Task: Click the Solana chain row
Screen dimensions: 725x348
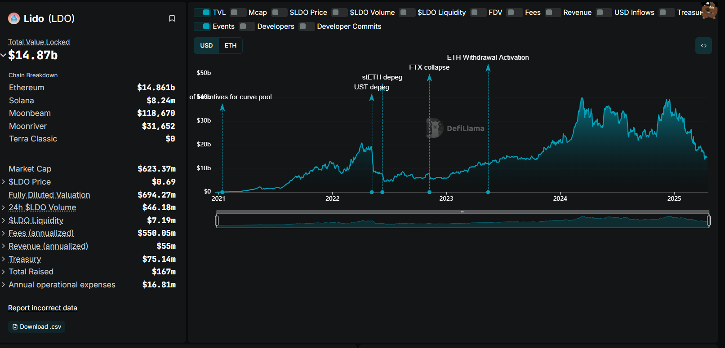Action: 92,101
